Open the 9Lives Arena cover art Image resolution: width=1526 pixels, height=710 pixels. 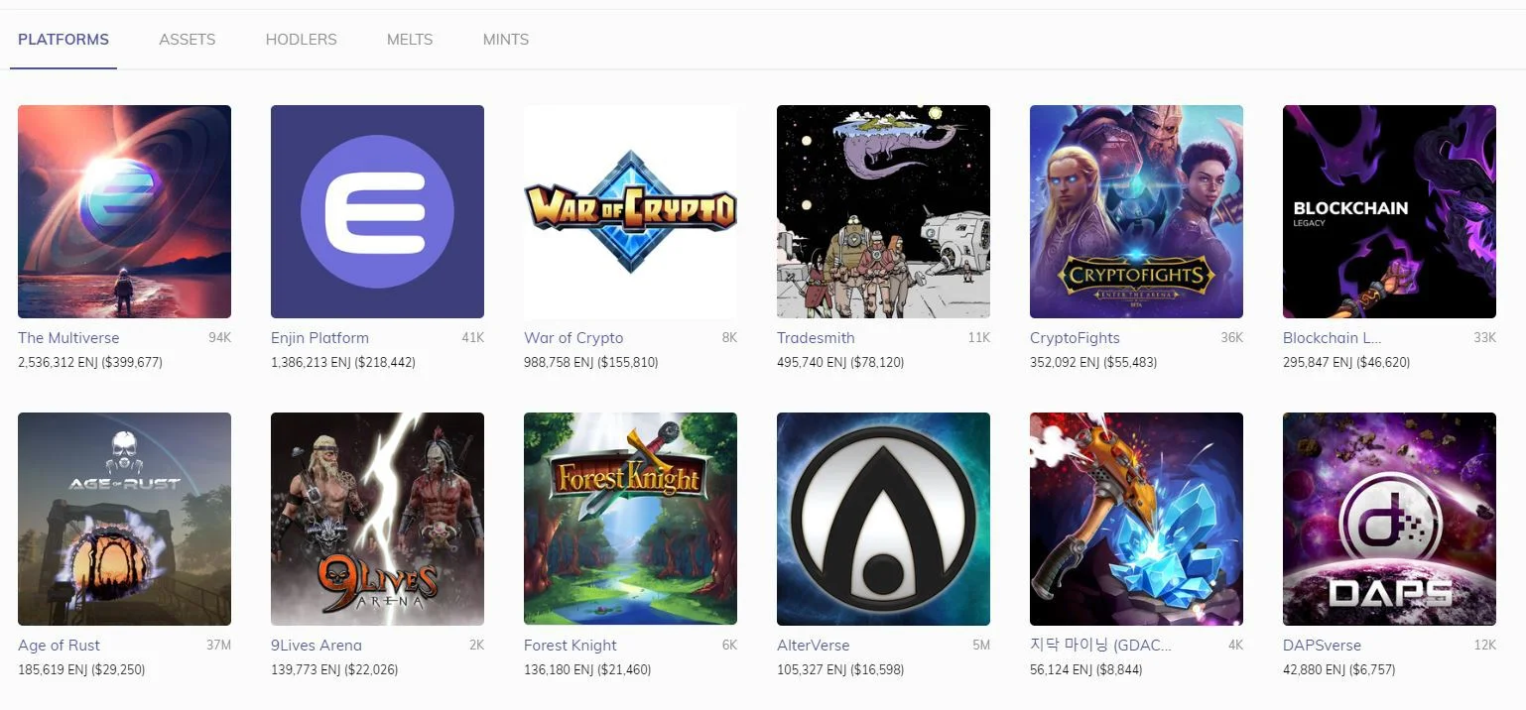pyautogui.click(x=377, y=519)
